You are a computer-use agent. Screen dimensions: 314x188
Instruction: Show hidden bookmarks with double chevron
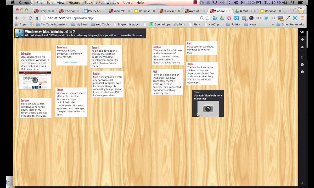tap(273, 24)
